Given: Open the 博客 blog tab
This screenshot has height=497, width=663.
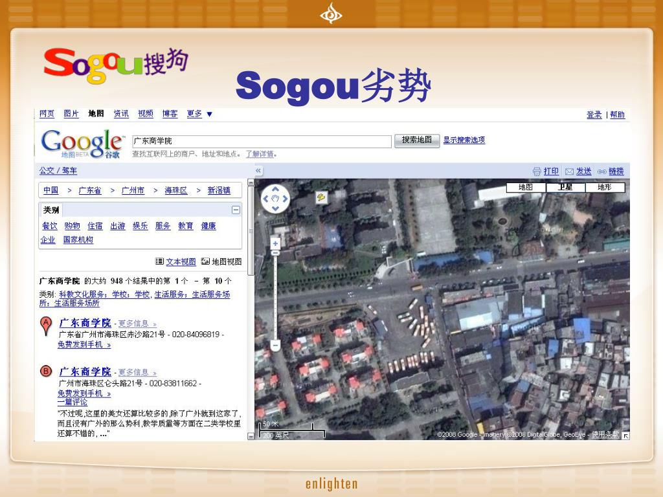Looking at the screenshot, I should click(170, 114).
